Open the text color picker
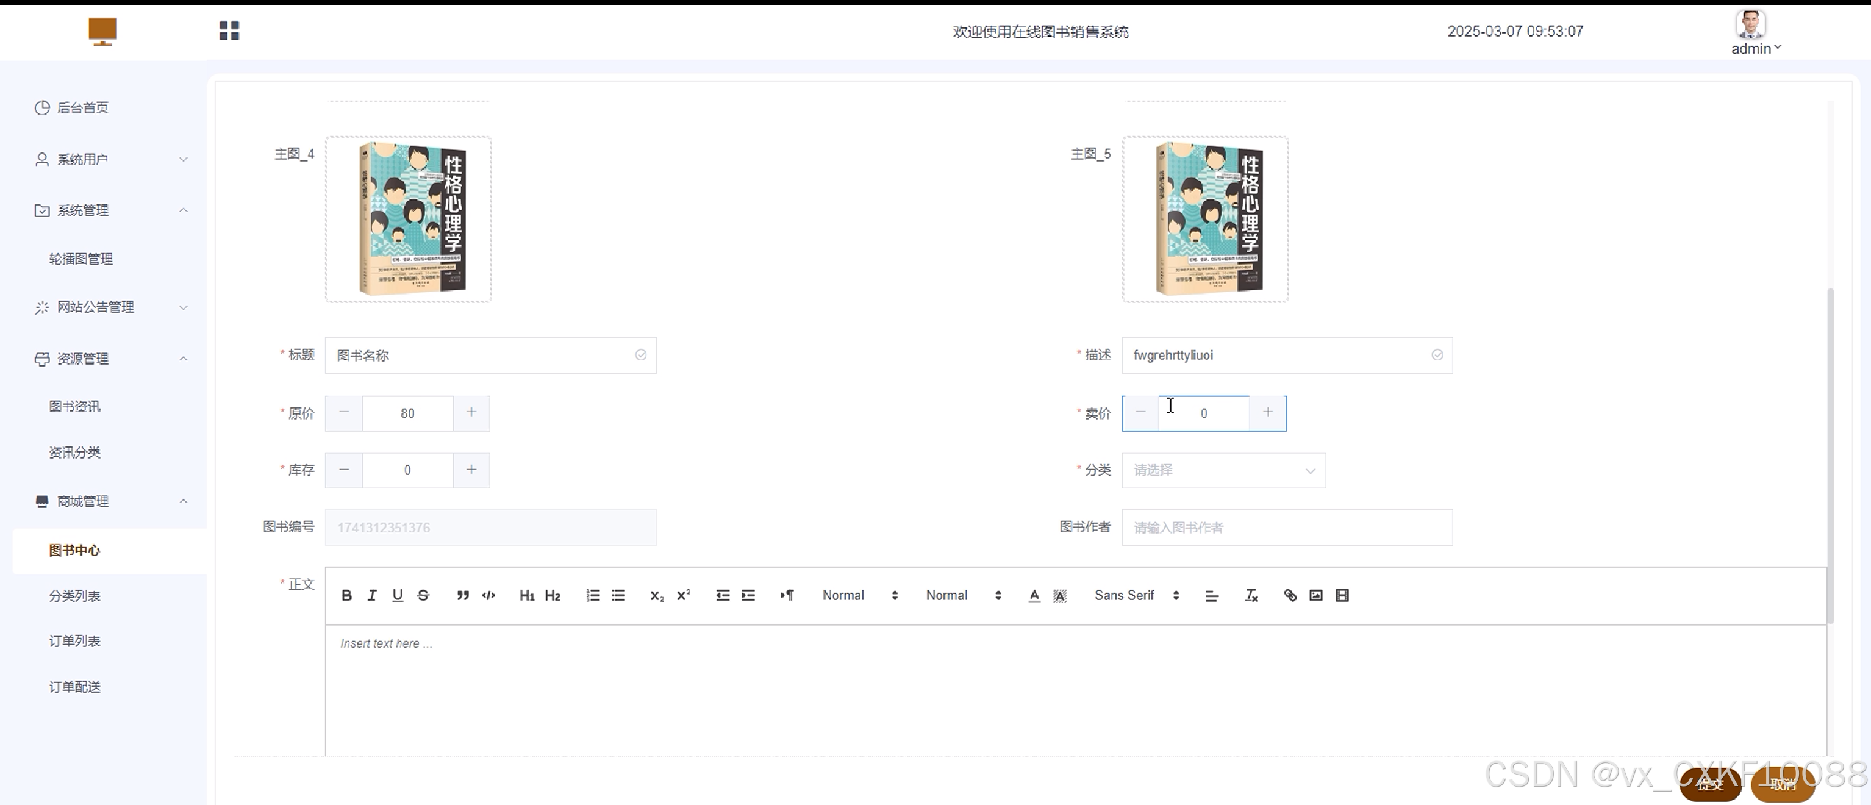The height and width of the screenshot is (805, 1871). [x=1034, y=595]
